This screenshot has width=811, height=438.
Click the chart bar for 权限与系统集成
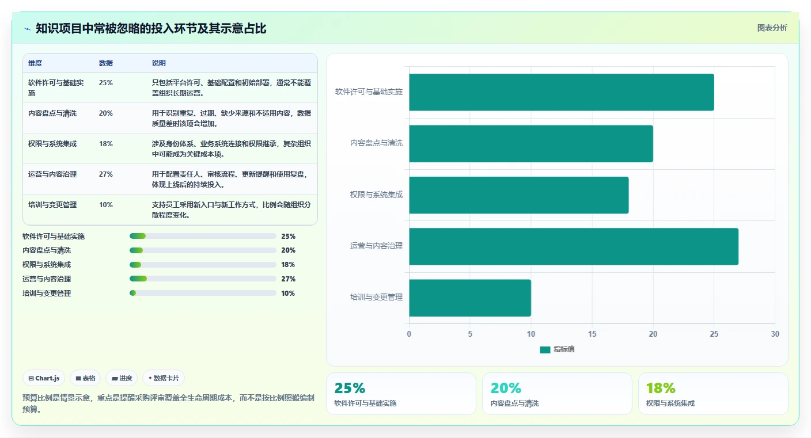click(519, 195)
